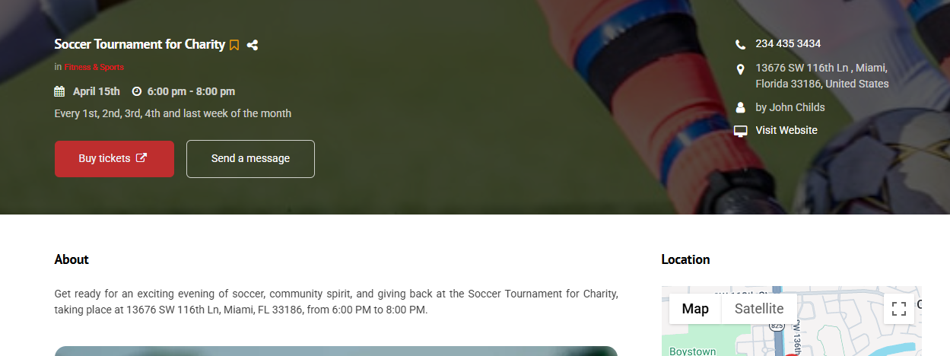The width and height of the screenshot is (950, 356).
Task: Click the map pin address icon
Action: coord(741,70)
